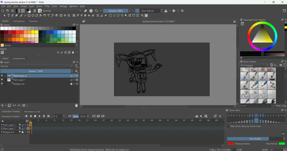Open the fill gradients picker

click(18, 11)
